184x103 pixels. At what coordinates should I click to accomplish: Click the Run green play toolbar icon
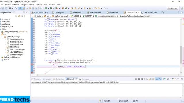[x=46, y=8]
